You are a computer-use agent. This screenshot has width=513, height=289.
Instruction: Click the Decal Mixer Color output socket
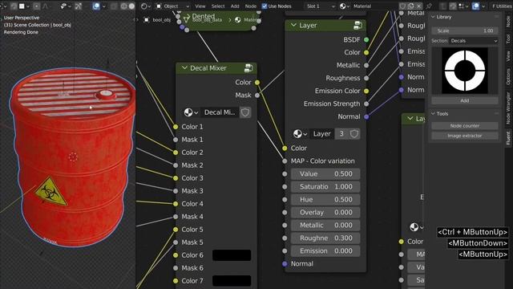[x=257, y=82]
